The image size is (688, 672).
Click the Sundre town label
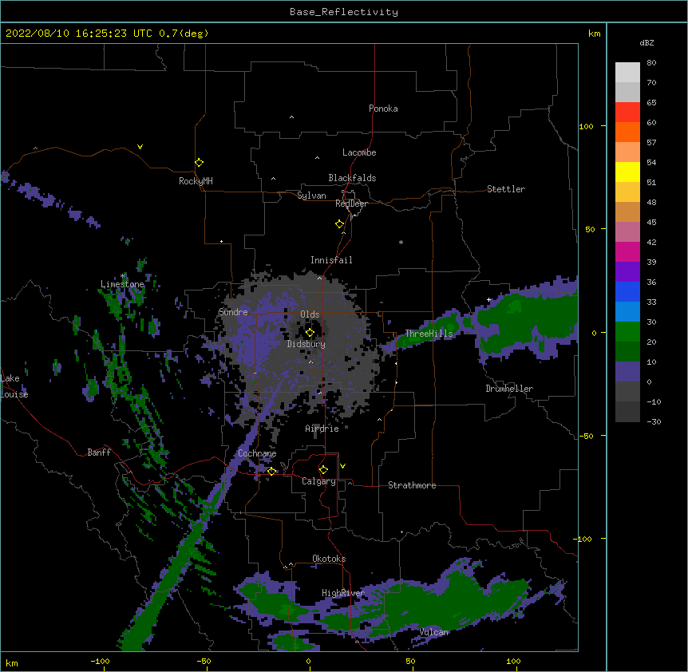click(x=233, y=312)
